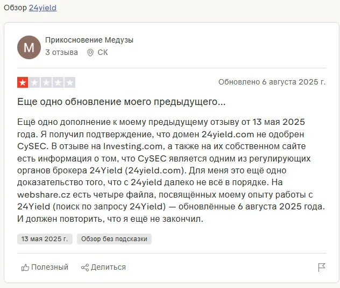The height and width of the screenshot is (288, 340).
Task: Click the third gray rating star
Action: [x=46, y=82]
